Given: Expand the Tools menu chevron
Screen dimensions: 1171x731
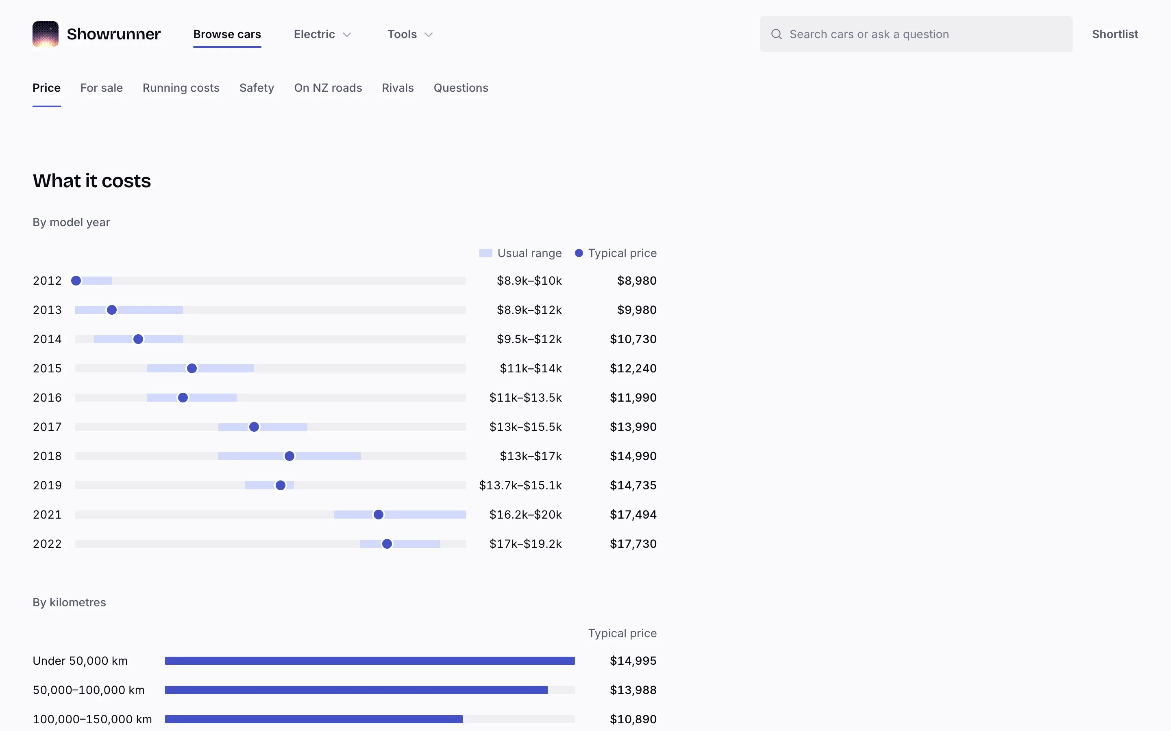Looking at the screenshot, I should (428, 35).
